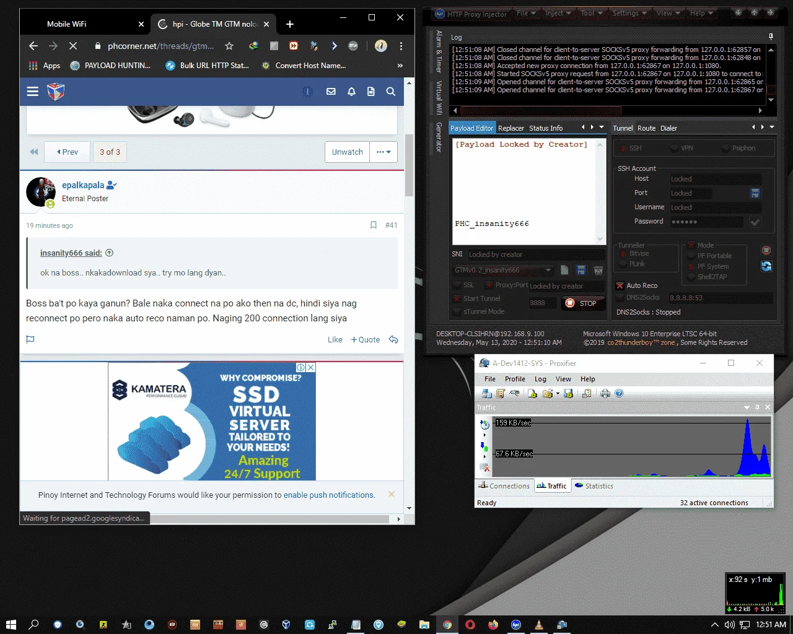The width and height of the screenshot is (793, 634).
Task: Click the Unwatch button
Action: pyautogui.click(x=347, y=152)
